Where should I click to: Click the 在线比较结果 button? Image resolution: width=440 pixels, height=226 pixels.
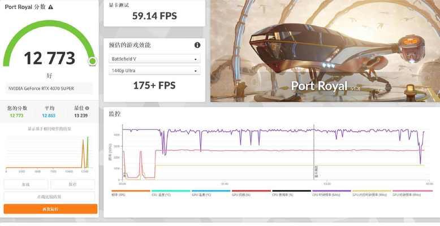pos(49,197)
